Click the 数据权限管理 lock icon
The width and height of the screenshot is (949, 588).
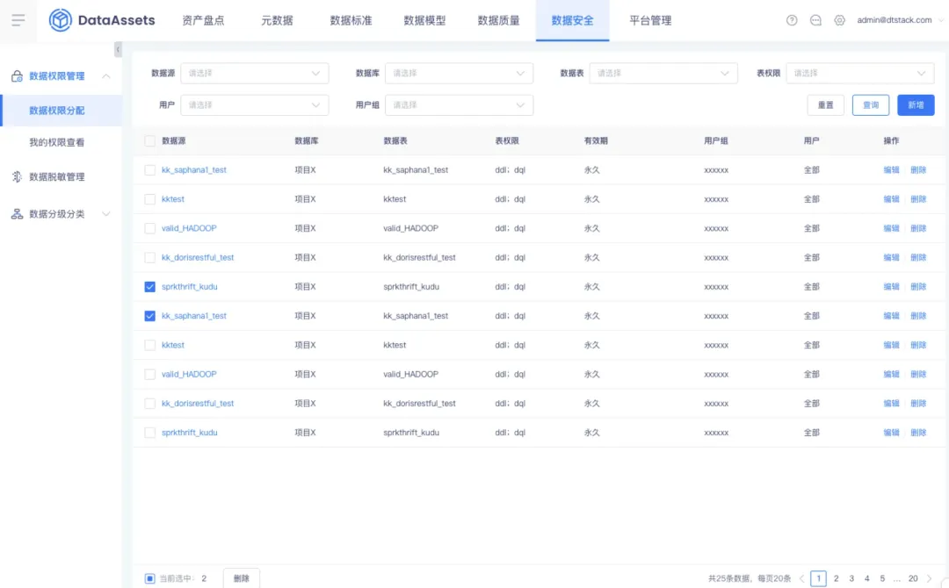(x=17, y=75)
